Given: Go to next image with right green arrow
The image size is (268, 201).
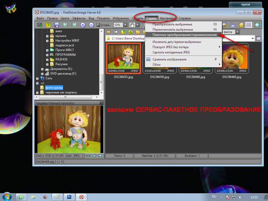Looking at the screenshot, I should (74, 25).
